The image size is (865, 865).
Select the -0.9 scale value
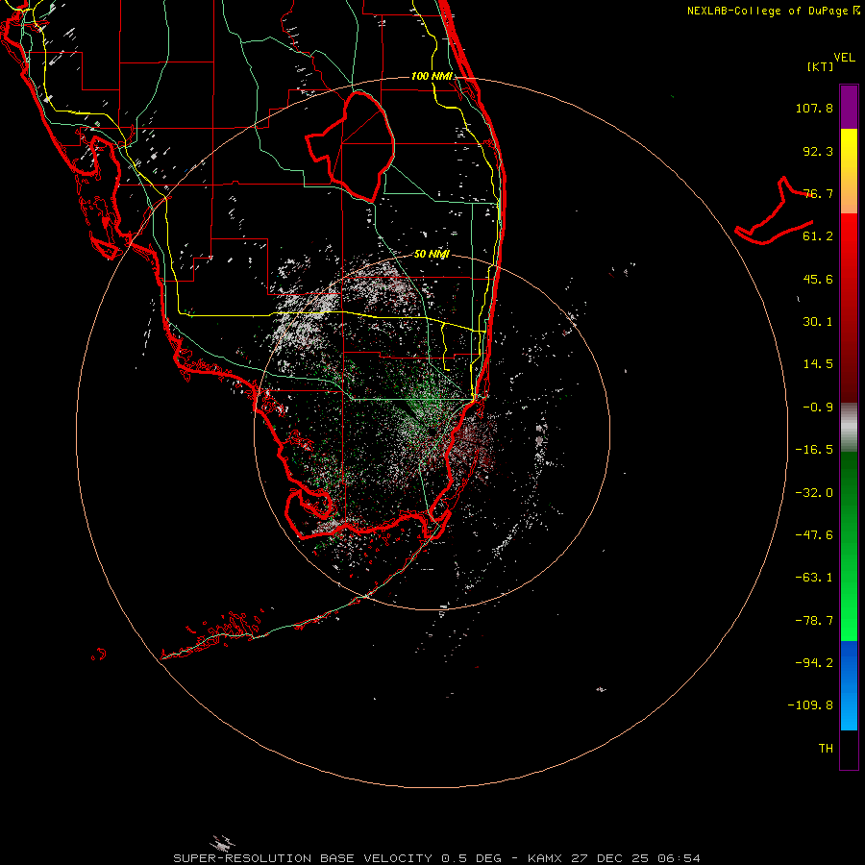[818, 408]
